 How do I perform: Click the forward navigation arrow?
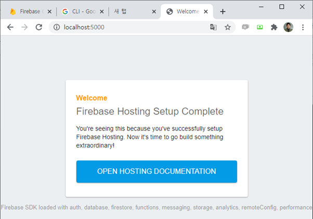coord(24,27)
